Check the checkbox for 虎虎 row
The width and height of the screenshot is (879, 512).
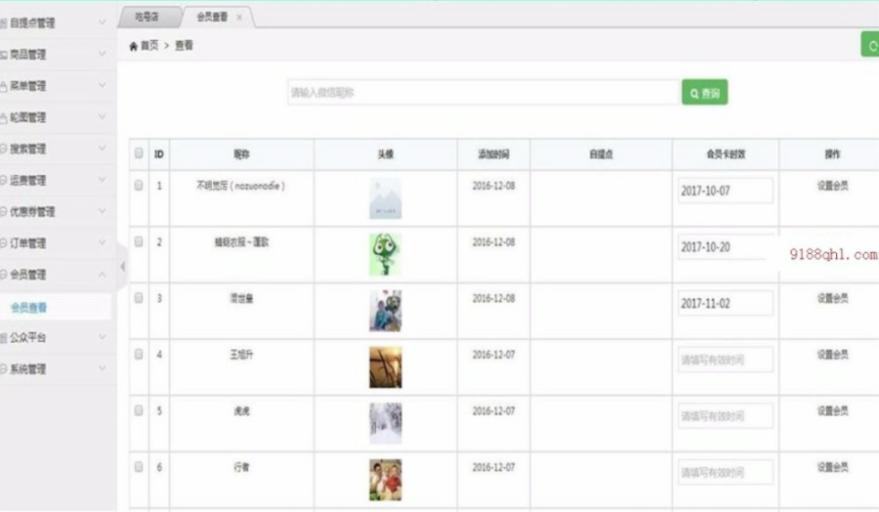(139, 410)
